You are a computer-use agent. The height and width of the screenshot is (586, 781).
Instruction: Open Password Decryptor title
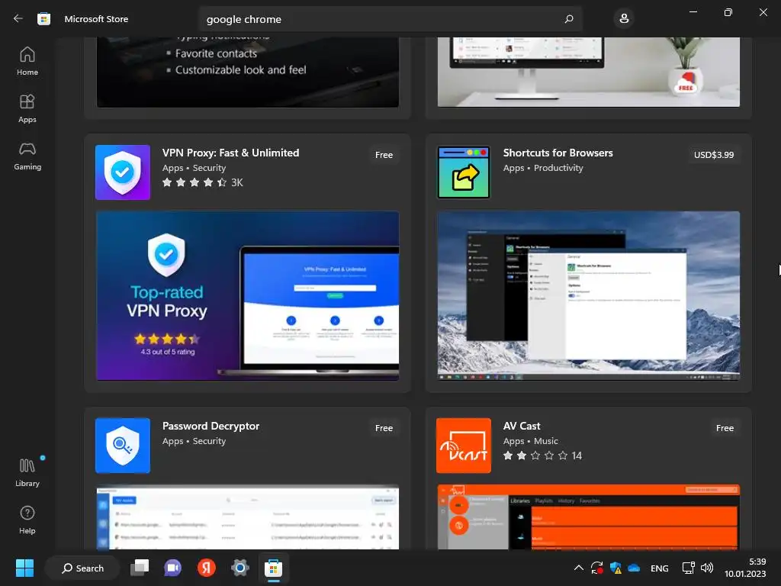[211, 426]
